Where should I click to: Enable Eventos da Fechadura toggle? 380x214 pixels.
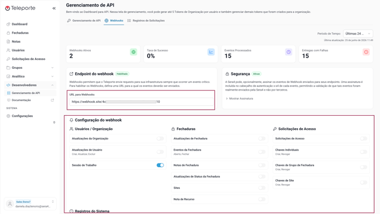262,152
